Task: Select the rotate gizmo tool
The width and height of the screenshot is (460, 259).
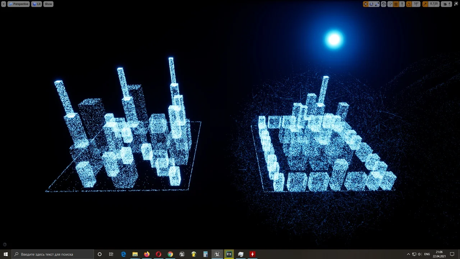Action: (x=371, y=4)
